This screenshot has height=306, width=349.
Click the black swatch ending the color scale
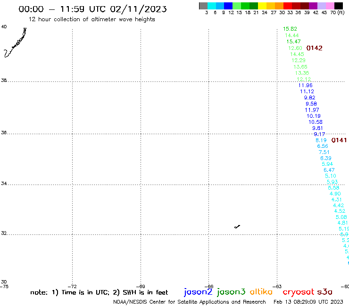point(338,6)
